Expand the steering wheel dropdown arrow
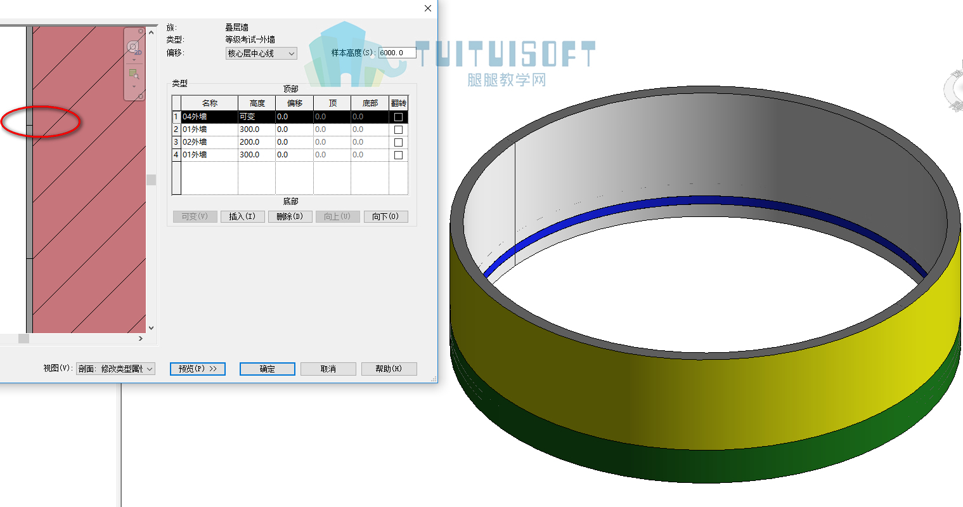963x507 pixels. click(x=134, y=60)
